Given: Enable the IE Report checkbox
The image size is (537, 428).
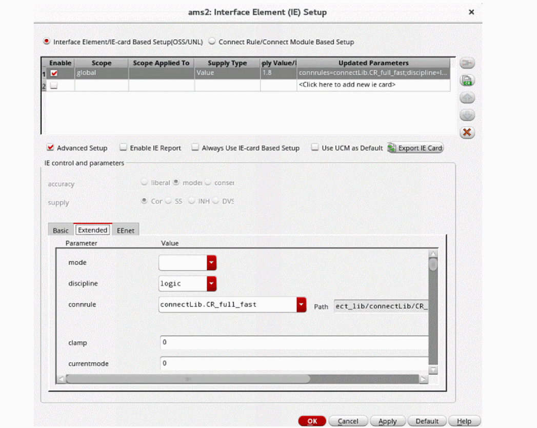Looking at the screenshot, I should [x=123, y=148].
